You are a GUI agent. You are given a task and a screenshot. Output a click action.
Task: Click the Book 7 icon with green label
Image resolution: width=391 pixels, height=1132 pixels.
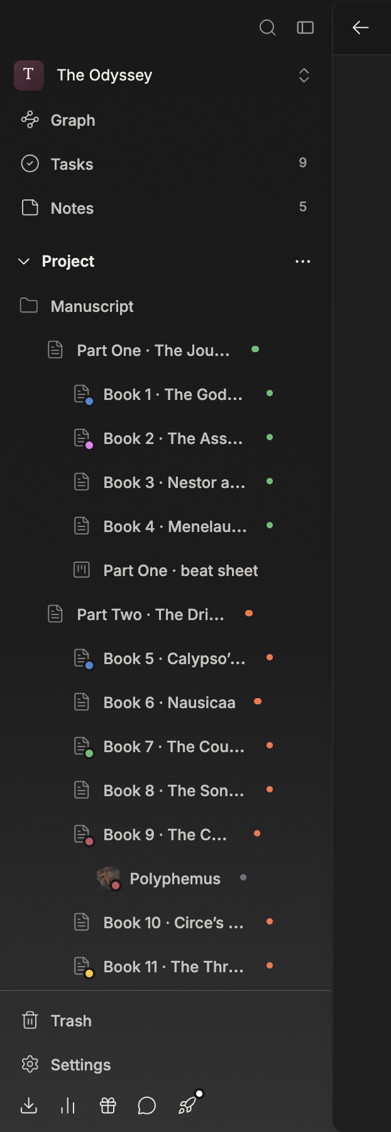[x=83, y=747]
